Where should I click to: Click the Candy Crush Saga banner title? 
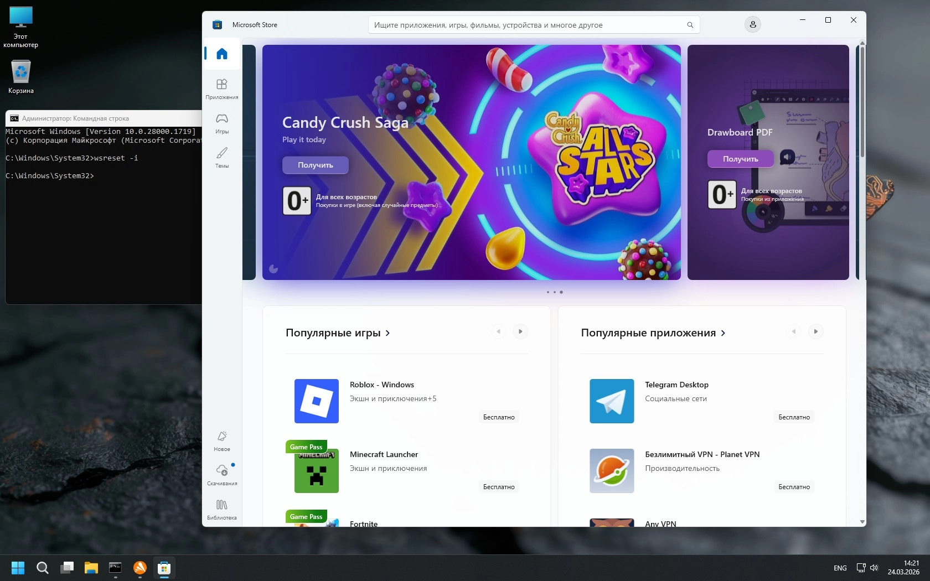(345, 122)
